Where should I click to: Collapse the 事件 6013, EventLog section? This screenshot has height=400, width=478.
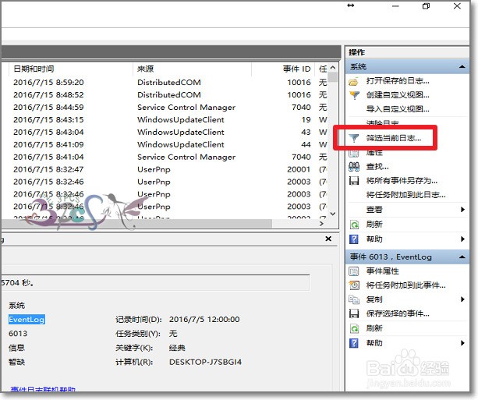point(462,257)
